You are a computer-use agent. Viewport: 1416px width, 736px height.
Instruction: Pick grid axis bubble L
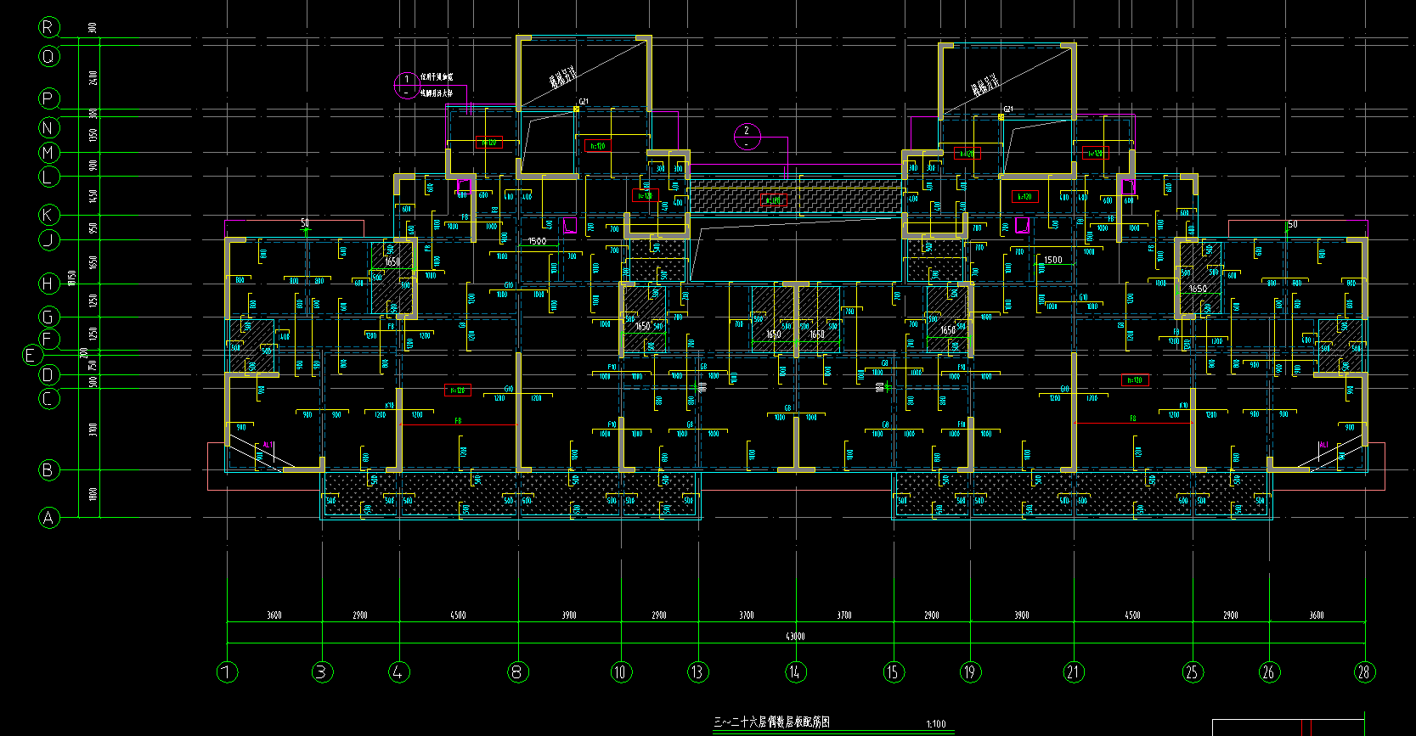pyautogui.click(x=49, y=177)
